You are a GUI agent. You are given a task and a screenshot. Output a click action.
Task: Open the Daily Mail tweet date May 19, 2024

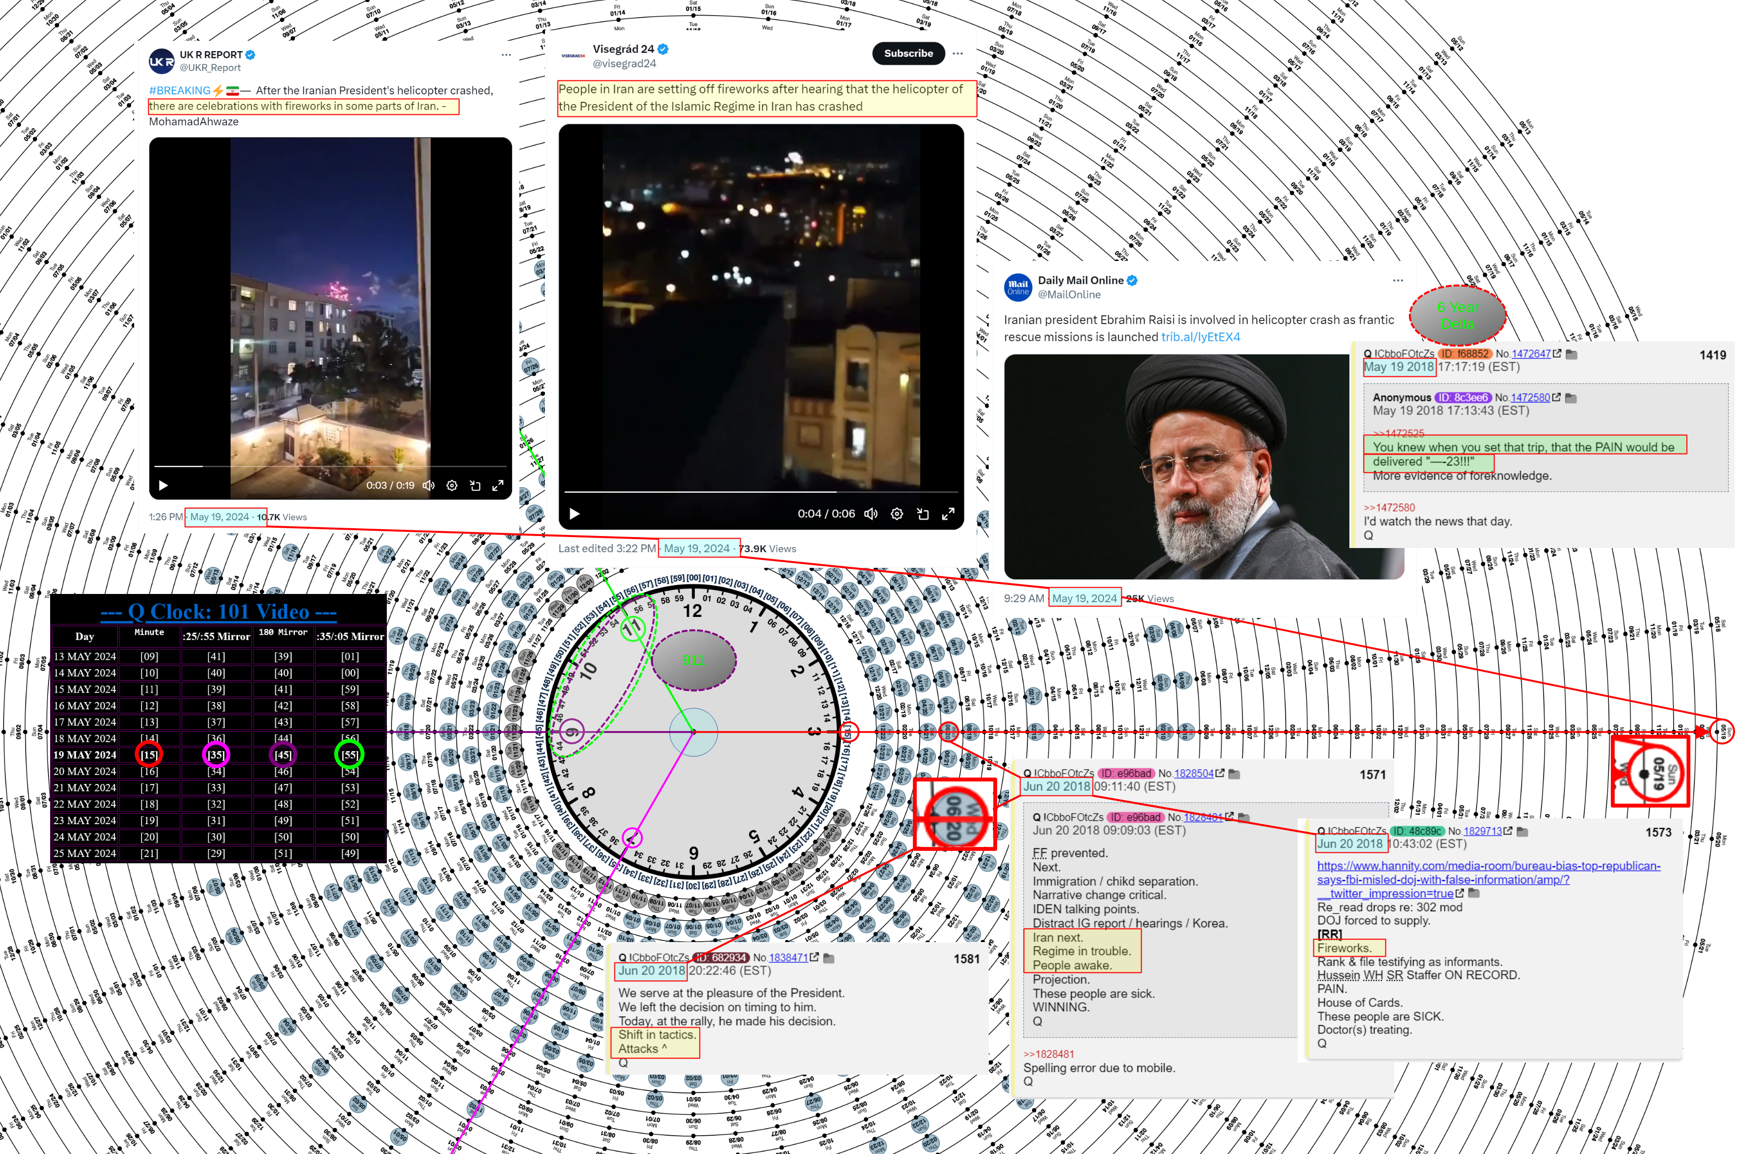click(x=1085, y=598)
